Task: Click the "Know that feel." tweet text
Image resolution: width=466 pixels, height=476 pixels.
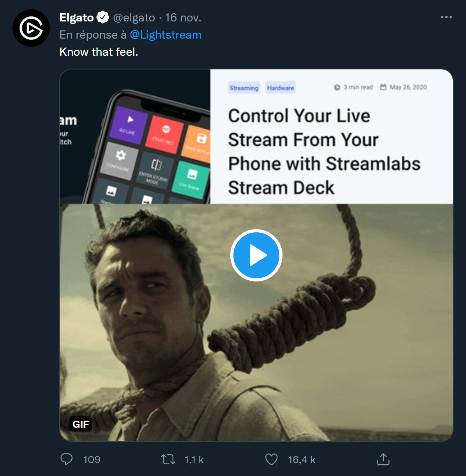Action: coord(99,52)
